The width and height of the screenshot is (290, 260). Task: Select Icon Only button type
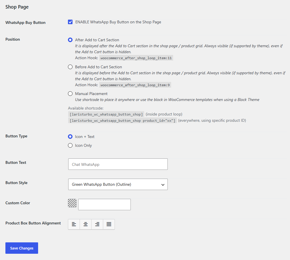pos(70,145)
